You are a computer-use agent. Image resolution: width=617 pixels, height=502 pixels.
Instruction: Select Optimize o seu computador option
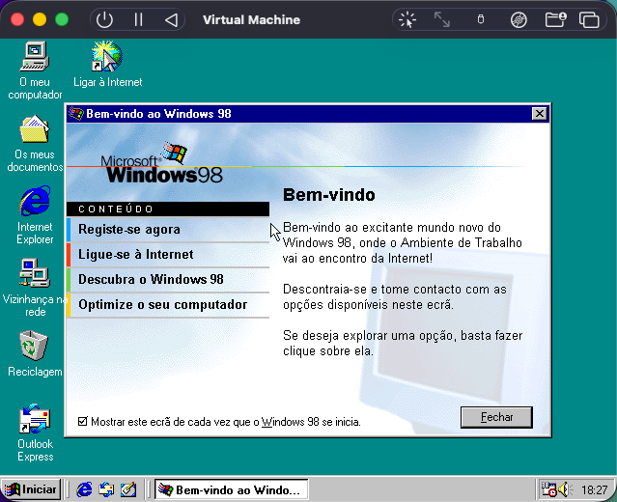point(162,305)
